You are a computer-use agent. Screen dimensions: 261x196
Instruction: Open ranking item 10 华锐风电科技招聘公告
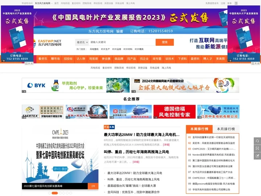click(x=211, y=189)
